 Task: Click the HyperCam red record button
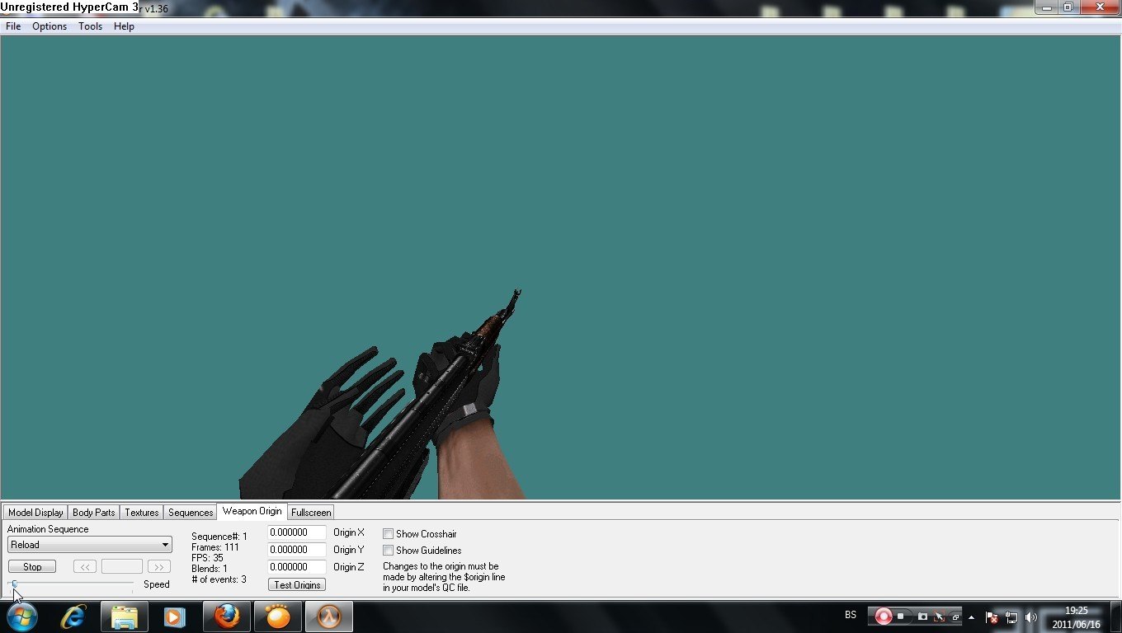pyautogui.click(x=884, y=617)
